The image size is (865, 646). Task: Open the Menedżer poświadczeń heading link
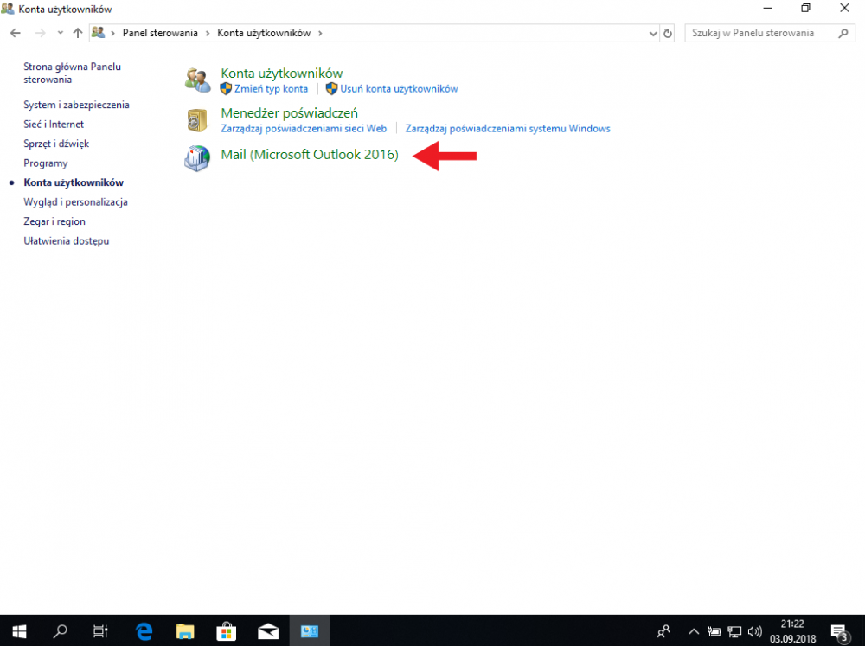tap(289, 112)
